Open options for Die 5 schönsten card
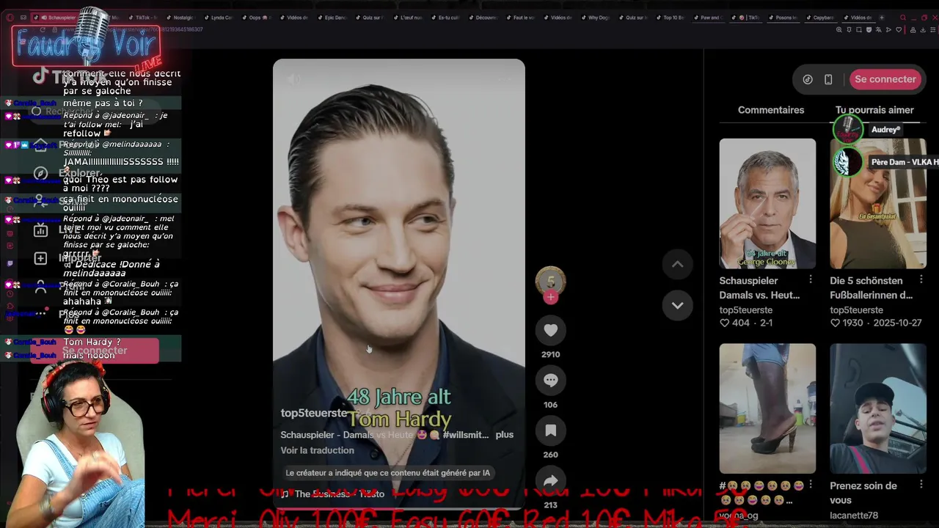 [921, 279]
